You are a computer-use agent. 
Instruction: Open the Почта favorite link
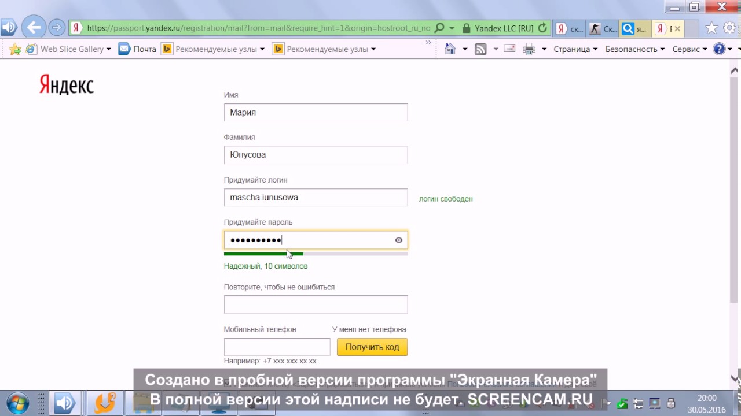137,49
